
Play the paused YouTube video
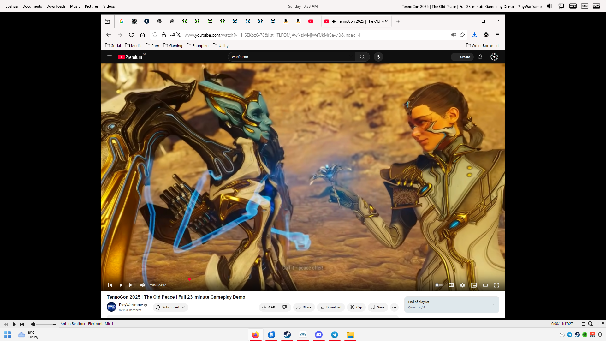tap(121, 285)
